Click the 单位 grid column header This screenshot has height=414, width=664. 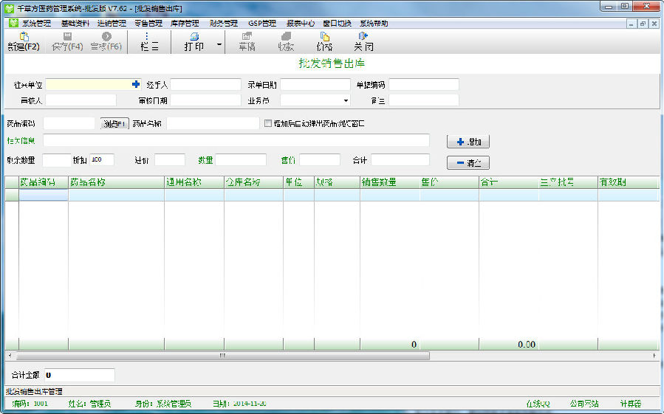299,182
